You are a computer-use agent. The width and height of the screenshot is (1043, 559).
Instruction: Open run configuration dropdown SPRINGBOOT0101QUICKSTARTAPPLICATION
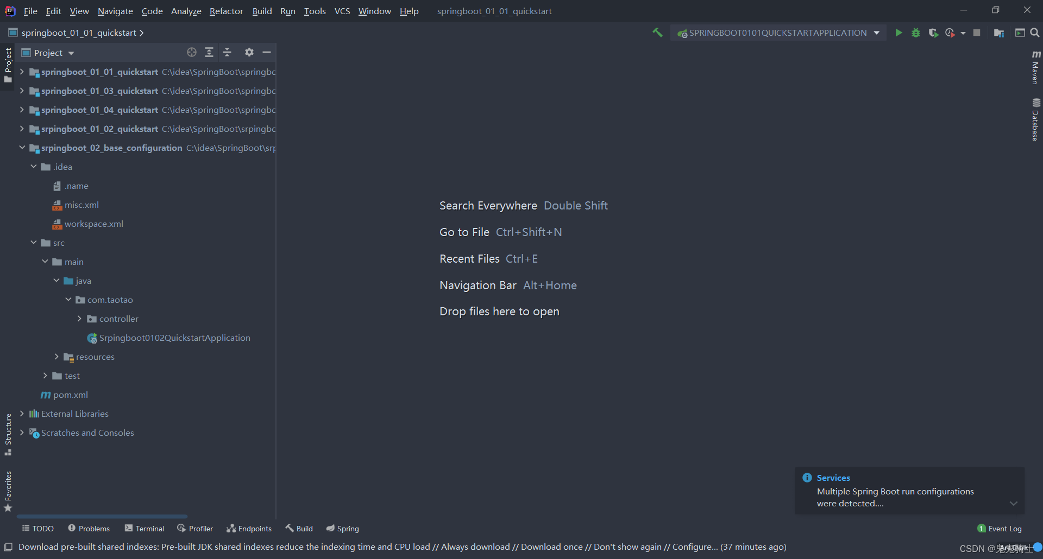pyautogui.click(x=778, y=33)
